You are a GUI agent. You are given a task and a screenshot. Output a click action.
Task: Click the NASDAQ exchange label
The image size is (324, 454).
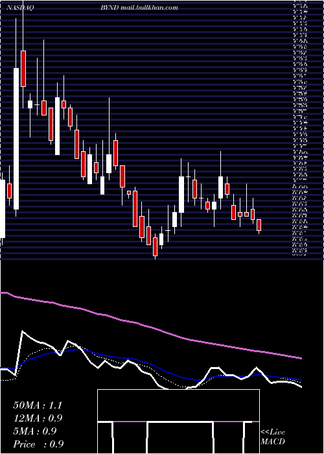pos(20,8)
